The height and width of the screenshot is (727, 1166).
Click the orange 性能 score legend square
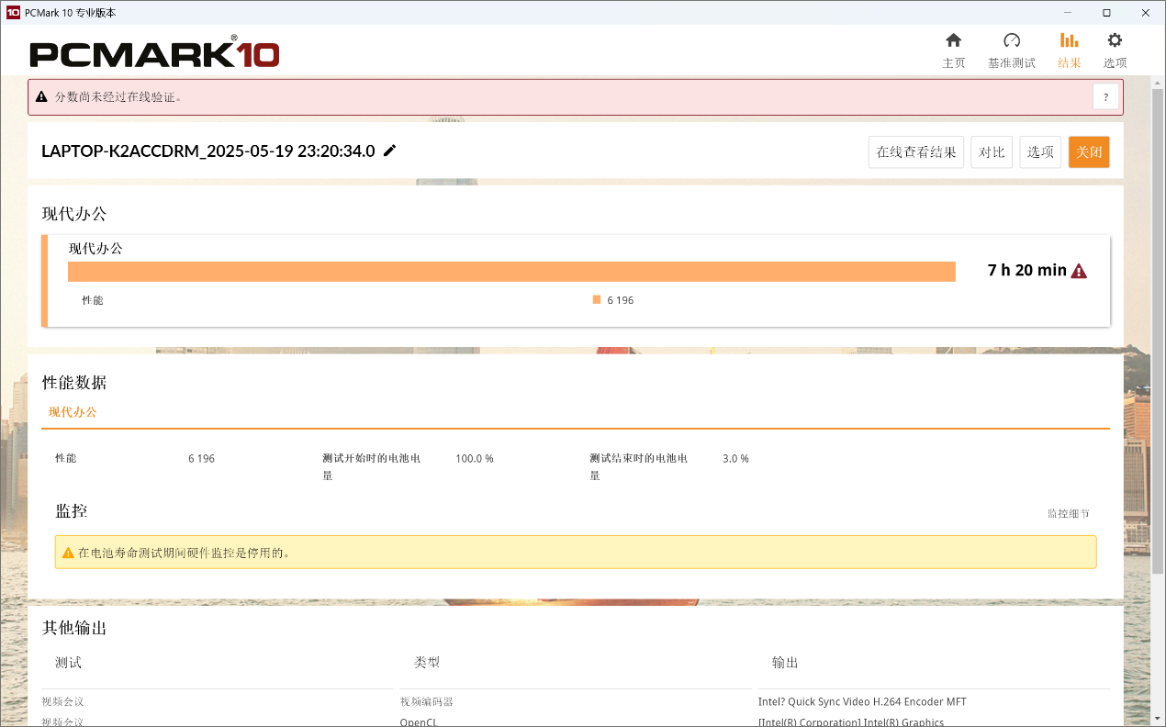pos(597,300)
